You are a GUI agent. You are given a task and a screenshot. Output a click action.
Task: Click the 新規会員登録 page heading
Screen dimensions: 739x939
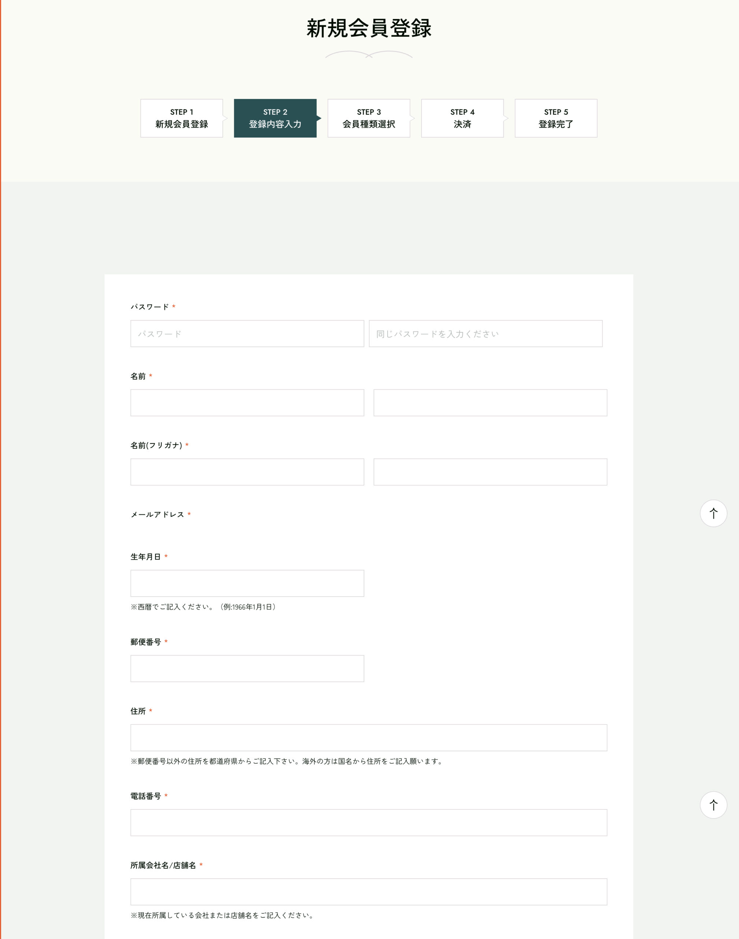pos(369,28)
